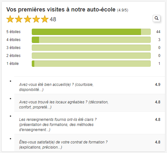Click the total review count 48
The image size is (167, 153).
(53, 19)
